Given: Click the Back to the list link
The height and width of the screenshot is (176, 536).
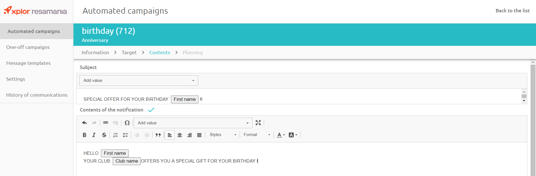Looking at the screenshot, I should [x=512, y=11].
